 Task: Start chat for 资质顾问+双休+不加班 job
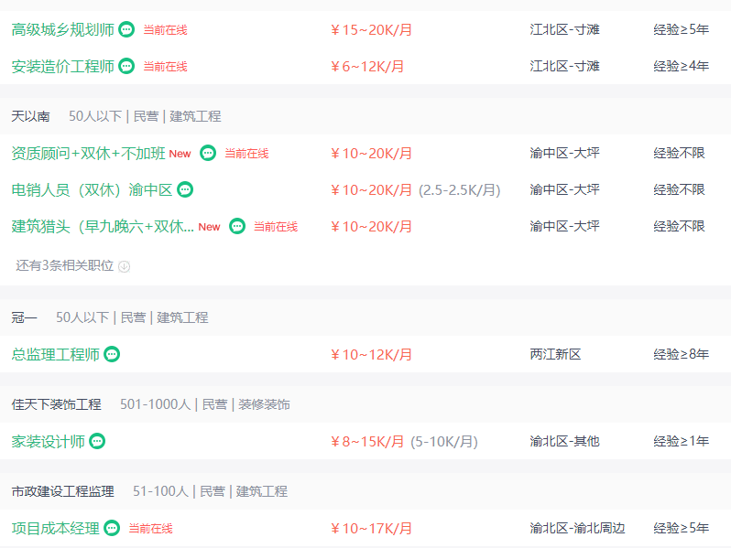(208, 153)
